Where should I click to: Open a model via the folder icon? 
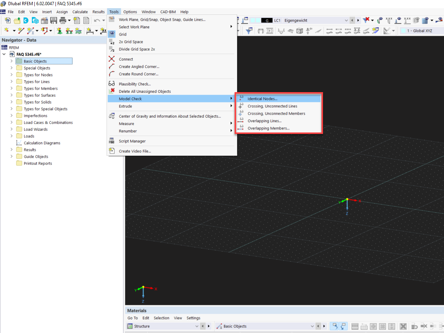[17, 21]
